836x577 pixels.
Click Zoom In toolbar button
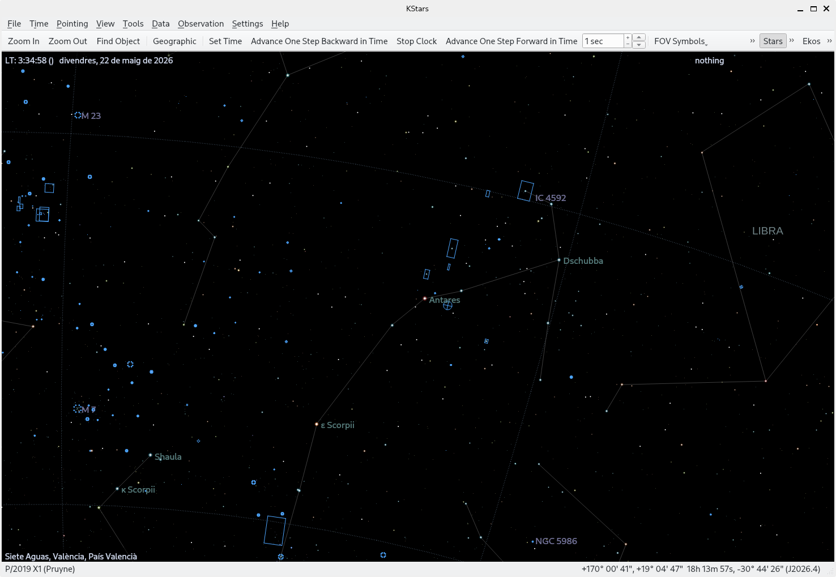pyautogui.click(x=24, y=41)
